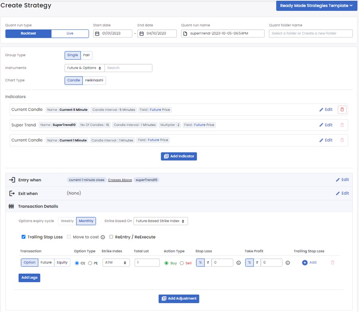
Task: Expand the ATM Strike Index dropdown
Action: click(x=116, y=263)
